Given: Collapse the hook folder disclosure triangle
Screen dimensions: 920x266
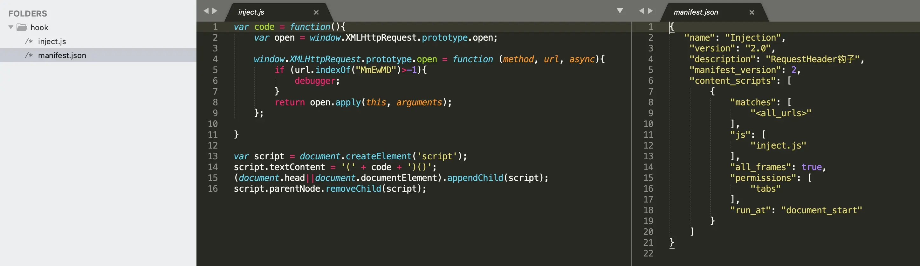Looking at the screenshot, I should pyautogui.click(x=11, y=27).
